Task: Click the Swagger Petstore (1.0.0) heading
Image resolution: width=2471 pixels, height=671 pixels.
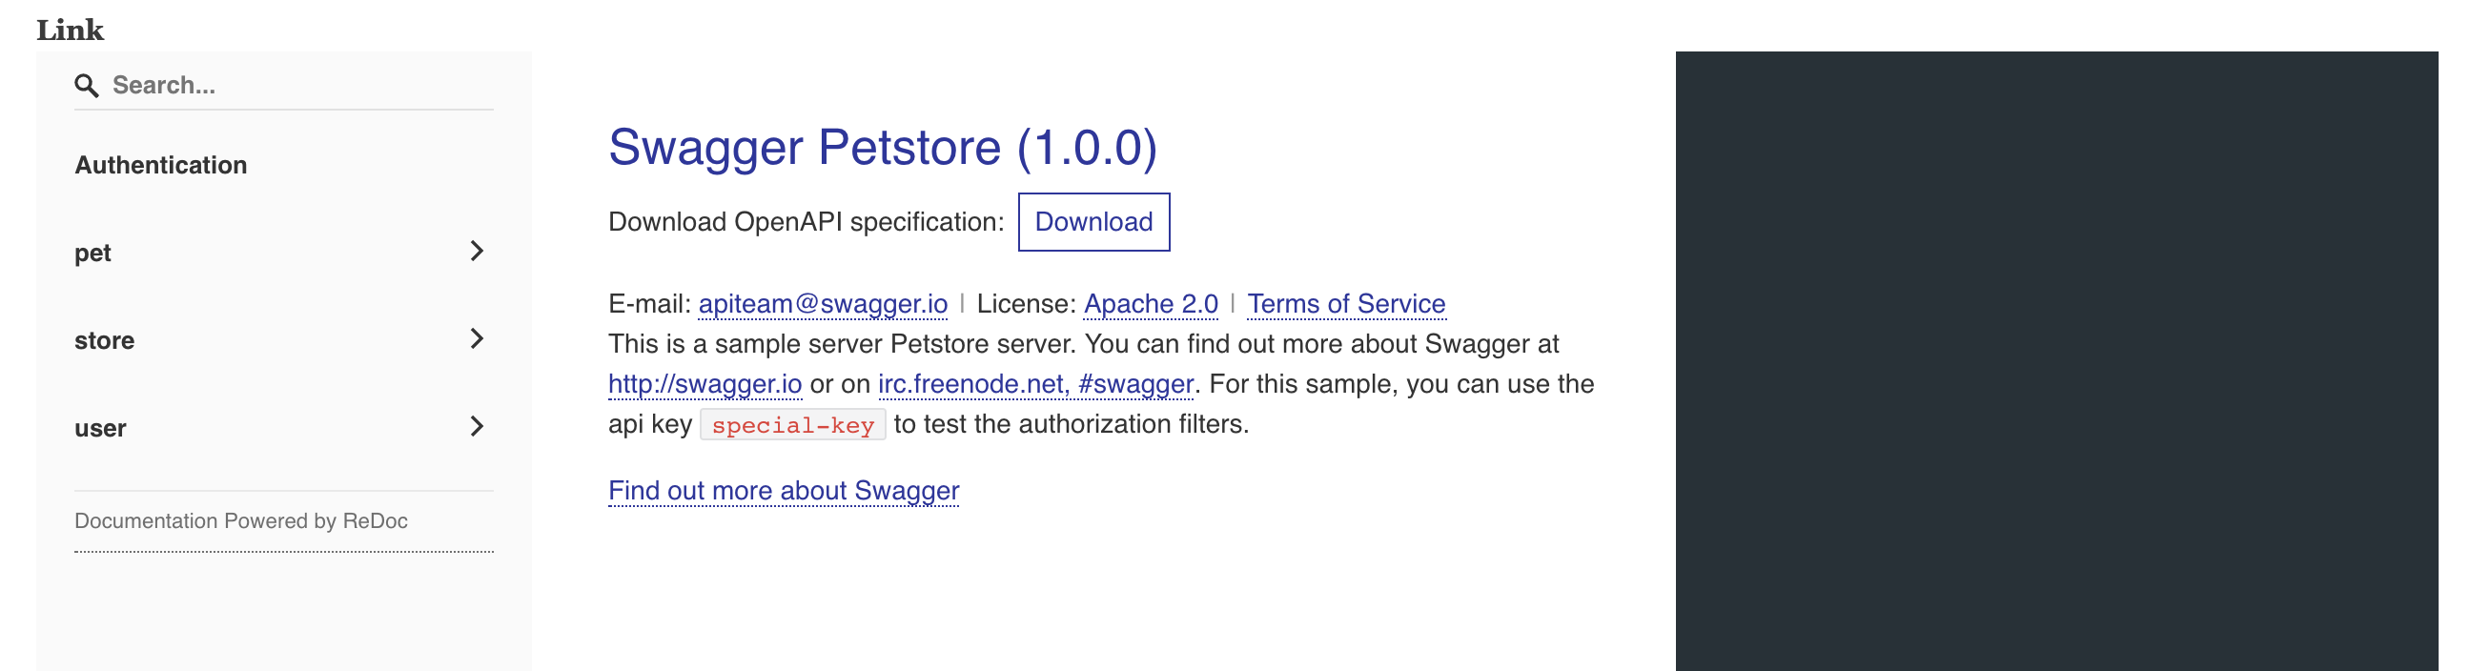Action: 883,148
